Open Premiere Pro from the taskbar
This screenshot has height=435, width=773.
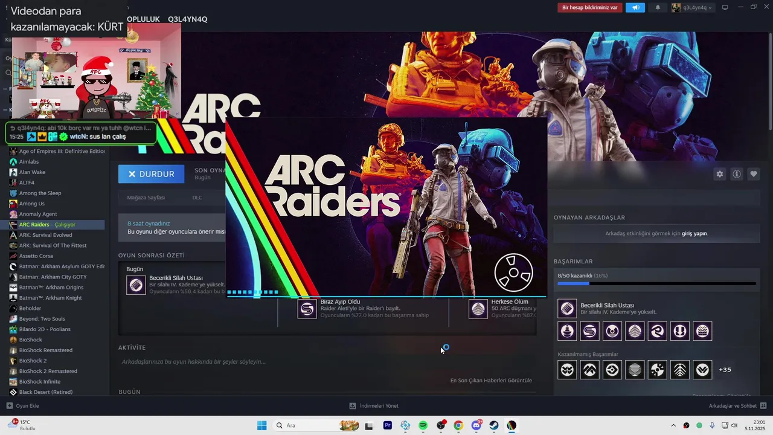tap(388, 425)
